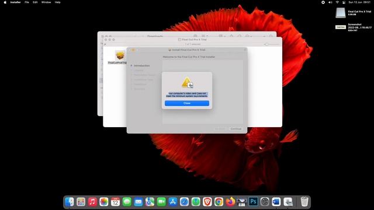The image size is (374, 210).
Task: Open Control Center from the menu bar
Action: 344,2
